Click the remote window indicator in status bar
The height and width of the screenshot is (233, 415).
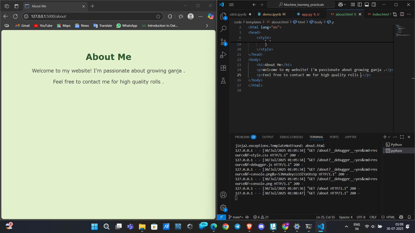[x=221, y=217]
